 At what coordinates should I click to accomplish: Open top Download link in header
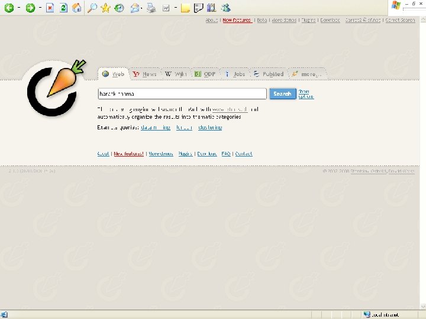coord(330,20)
